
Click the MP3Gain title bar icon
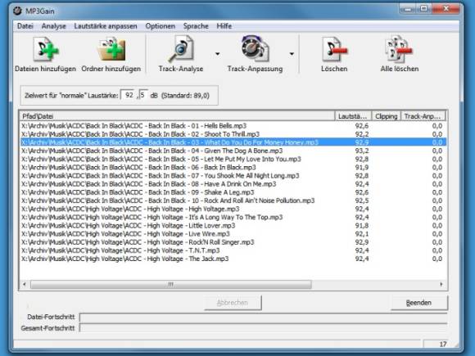pyautogui.click(x=17, y=11)
